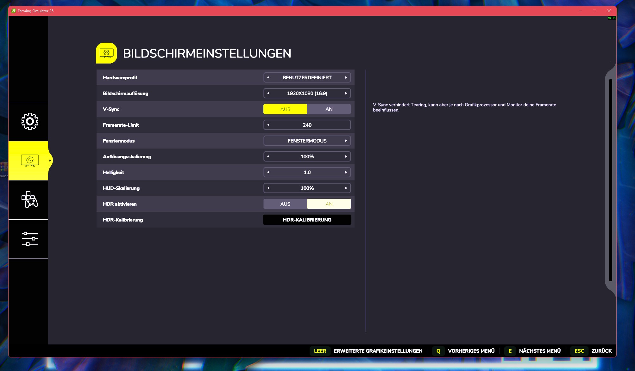Open sliders settings icon in sidebar
This screenshot has width=635, height=371.
(30, 239)
